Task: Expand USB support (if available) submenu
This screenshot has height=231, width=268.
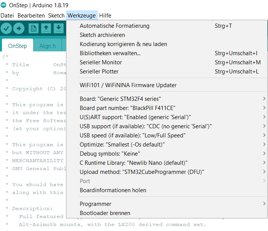Action: point(167,126)
